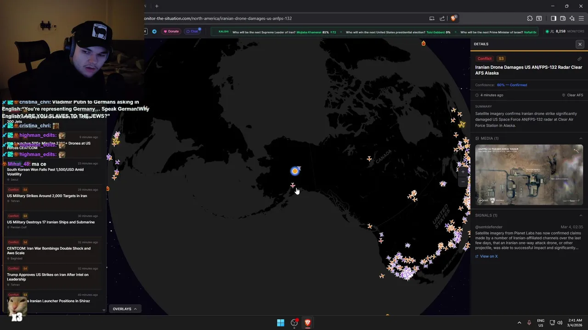The height and width of the screenshot is (330, 588).
Task: Click the orange marker at top of globe
Action: coord(424,43)
